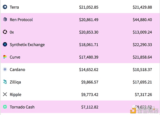
Task: Click the $20,853.30 value for 0x
Action: tap(89, 32)
